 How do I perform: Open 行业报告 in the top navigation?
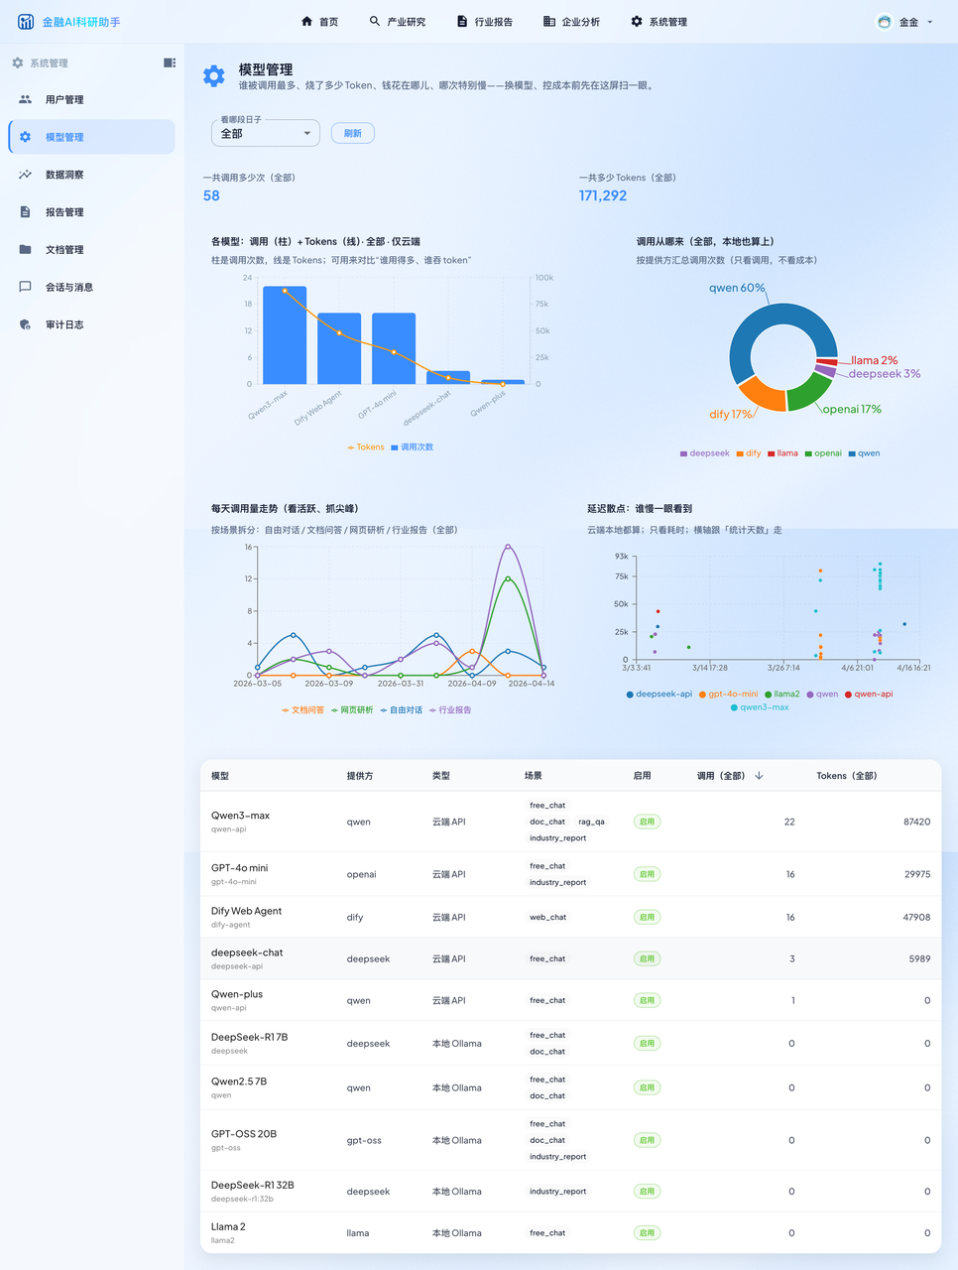[x=484, y=22]
